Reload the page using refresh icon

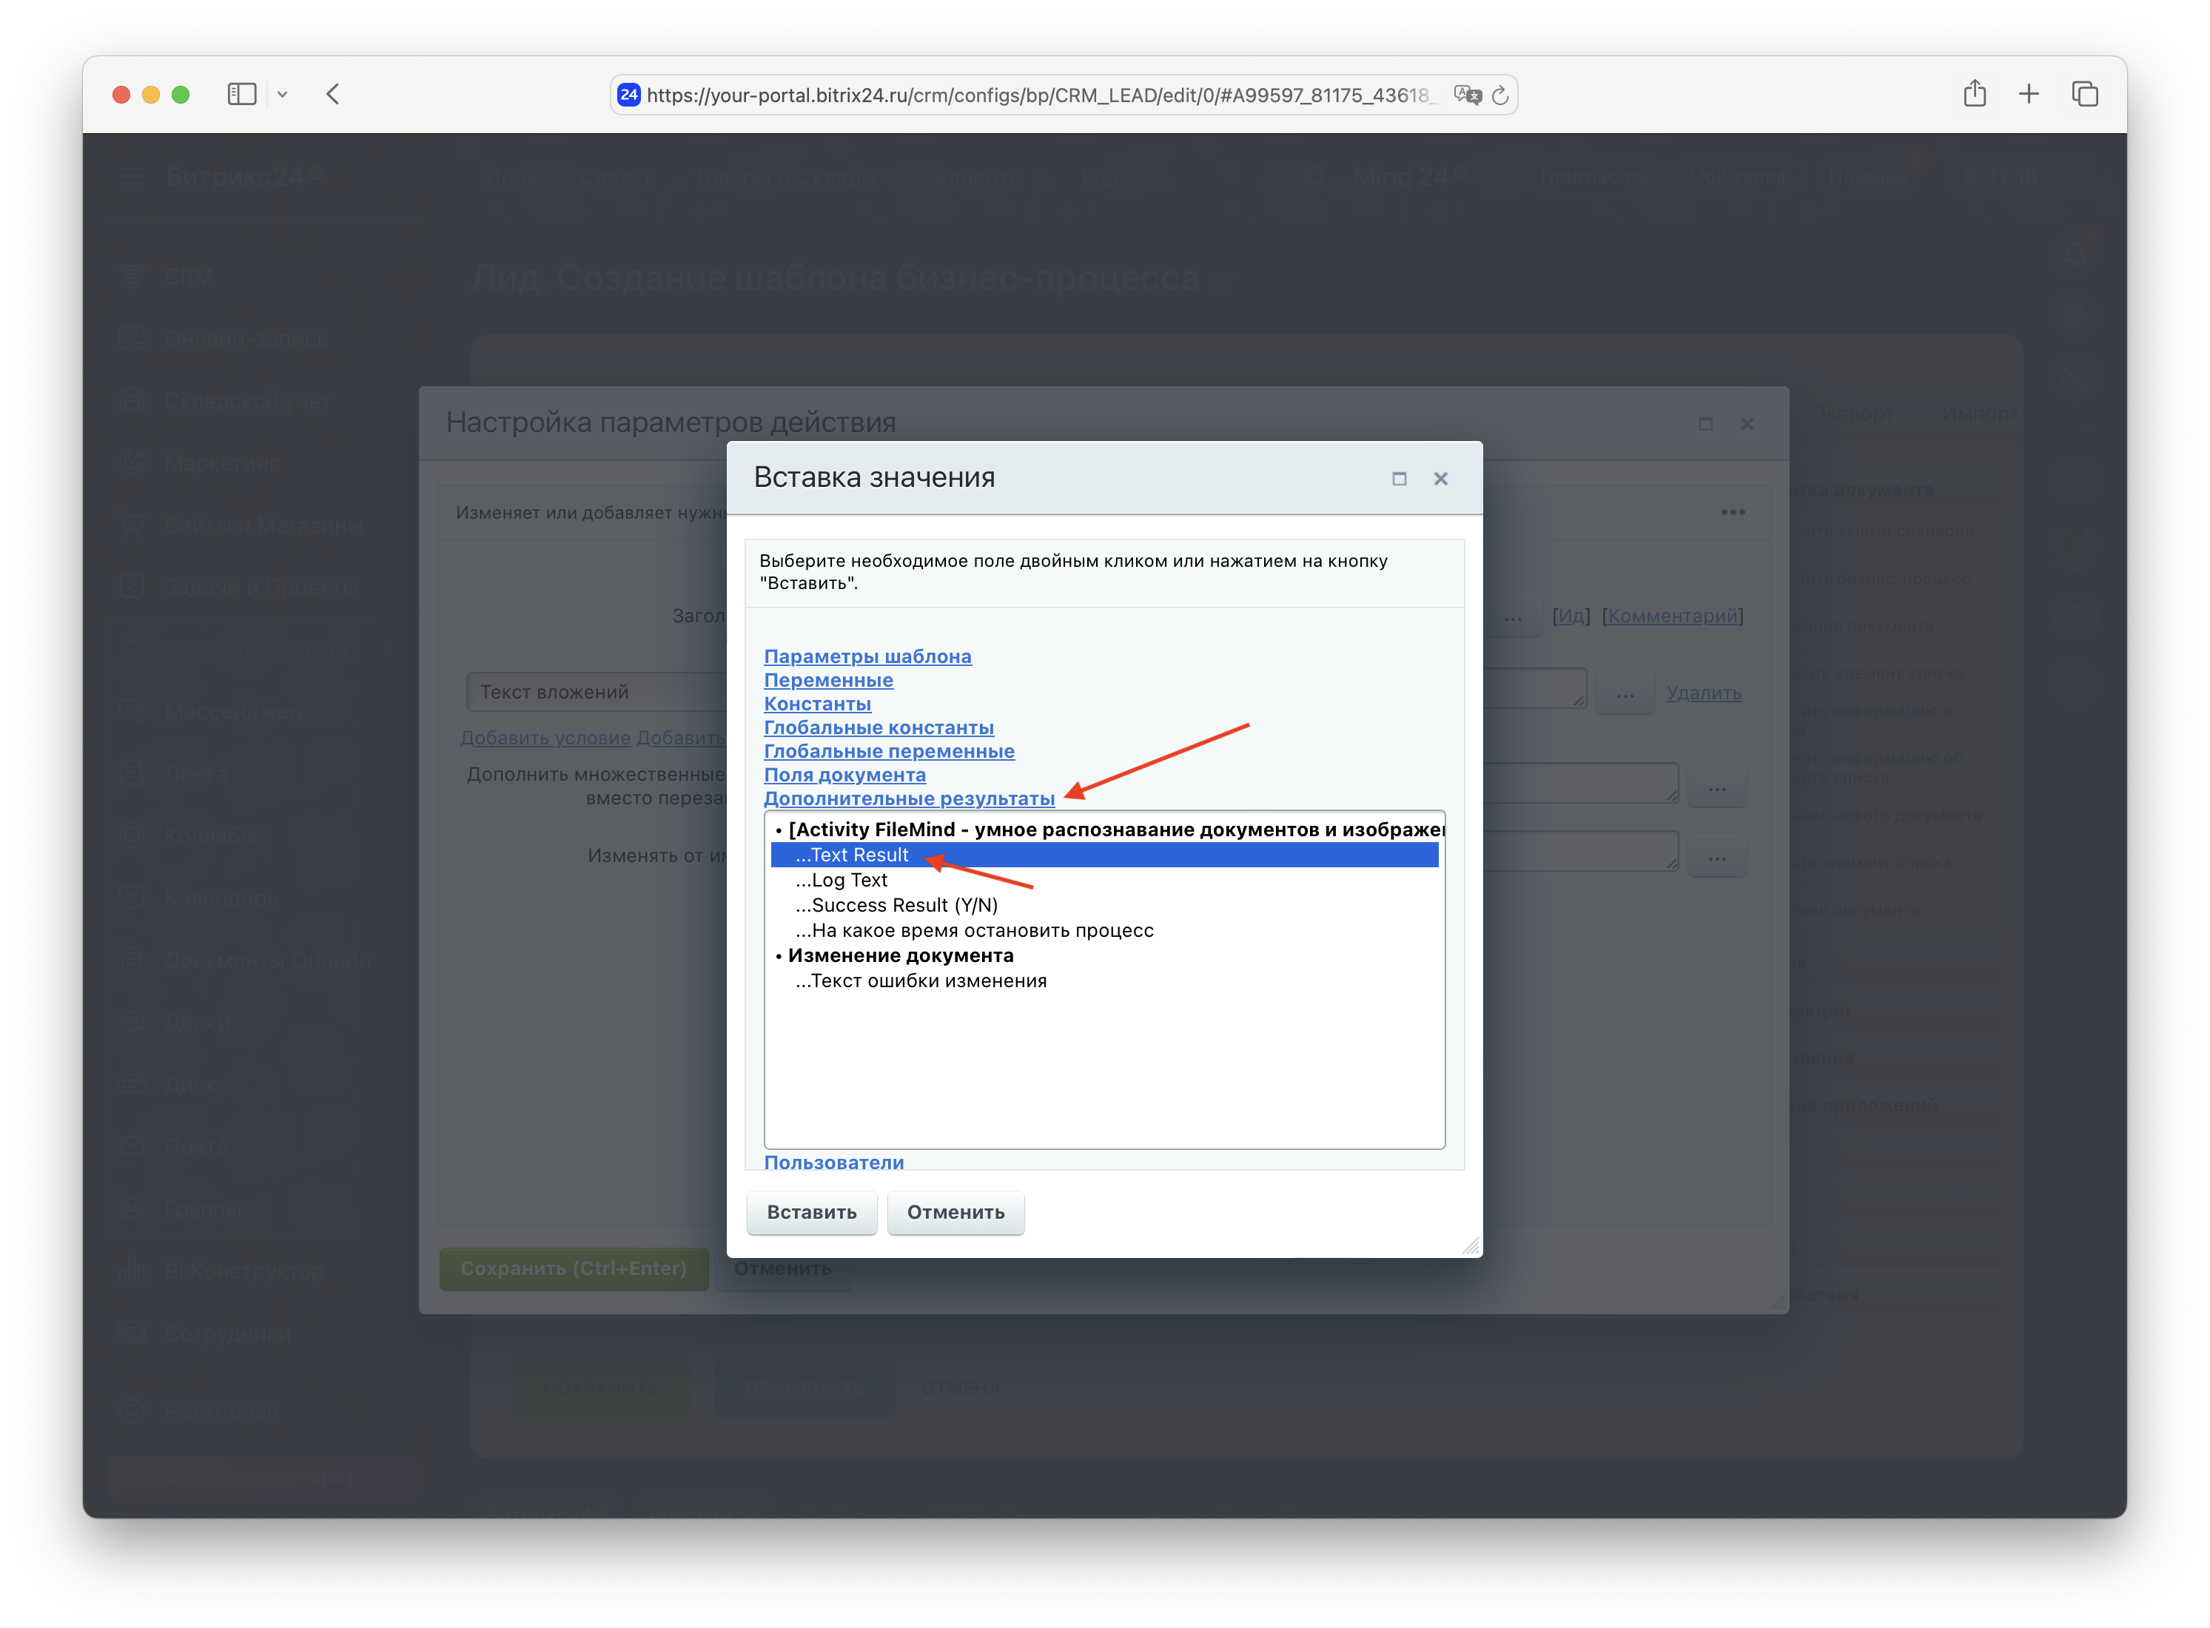[x=1500, y=95]
